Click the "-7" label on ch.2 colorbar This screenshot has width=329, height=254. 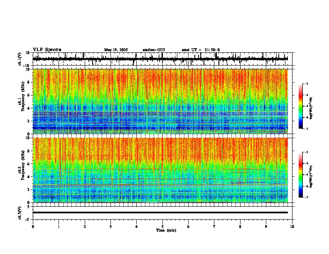306,197
